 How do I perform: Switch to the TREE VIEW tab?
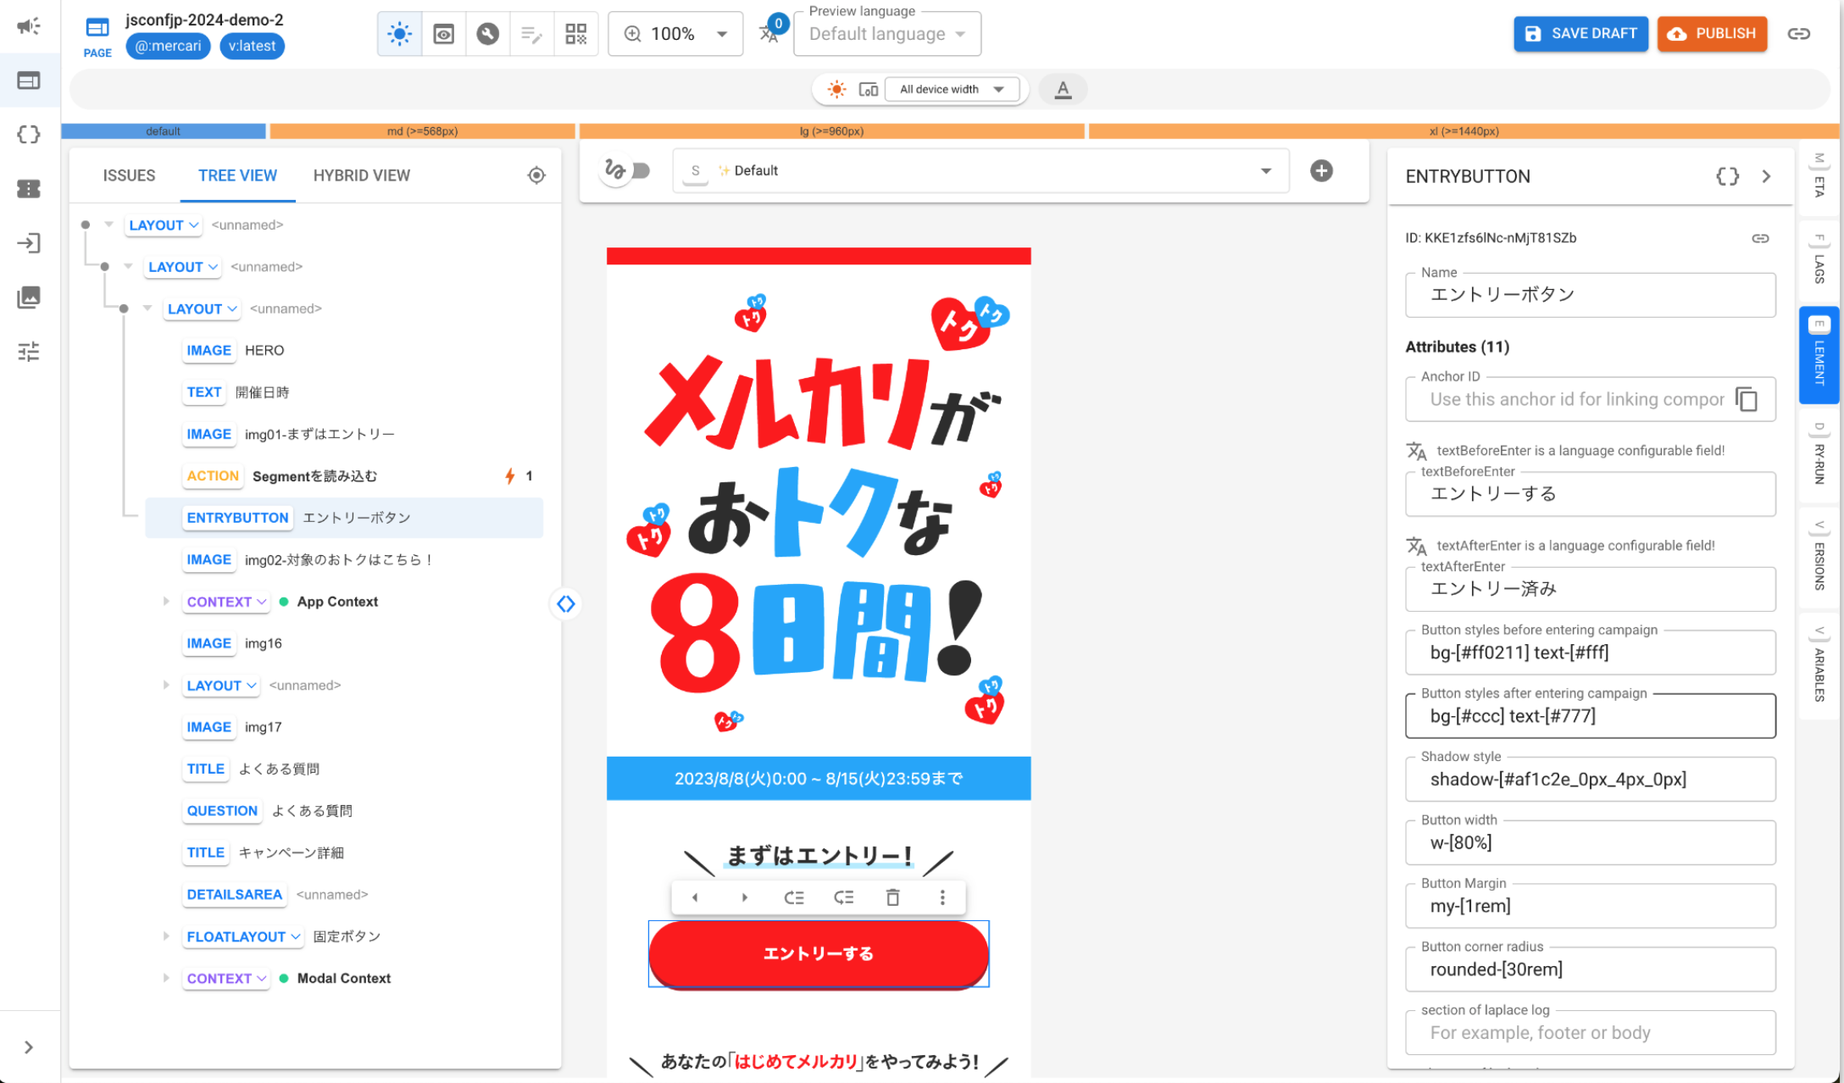click(x=237, y=175)
